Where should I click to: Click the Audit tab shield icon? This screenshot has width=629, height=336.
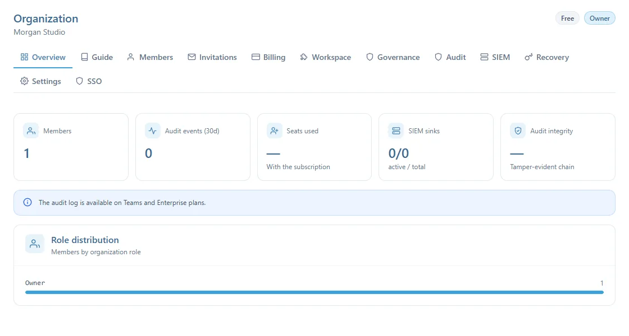coord(438,57)
